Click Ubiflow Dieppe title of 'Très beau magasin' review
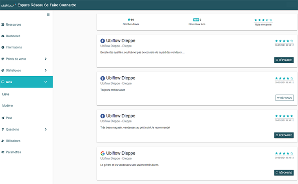 (x=121, y=116)
